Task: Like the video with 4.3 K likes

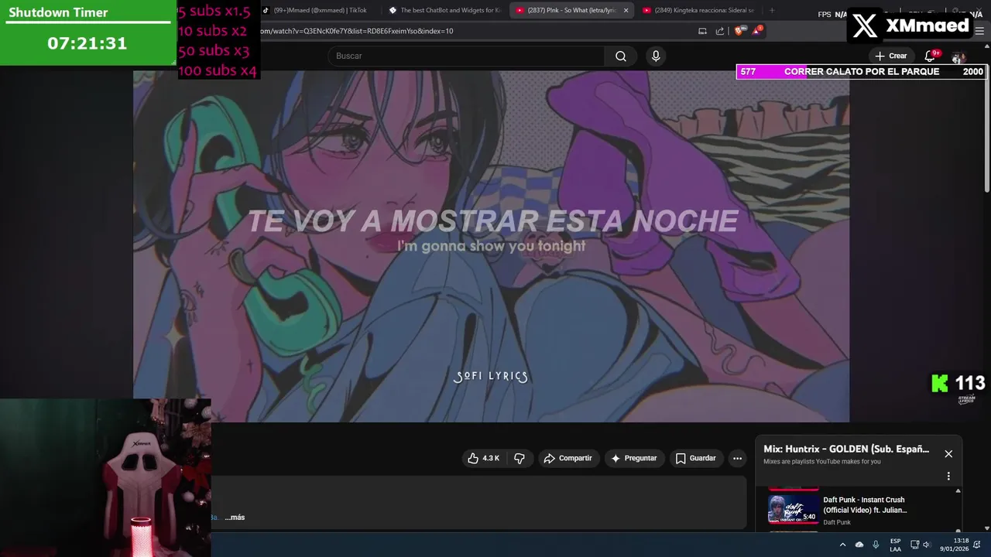Action: (483, 458)
